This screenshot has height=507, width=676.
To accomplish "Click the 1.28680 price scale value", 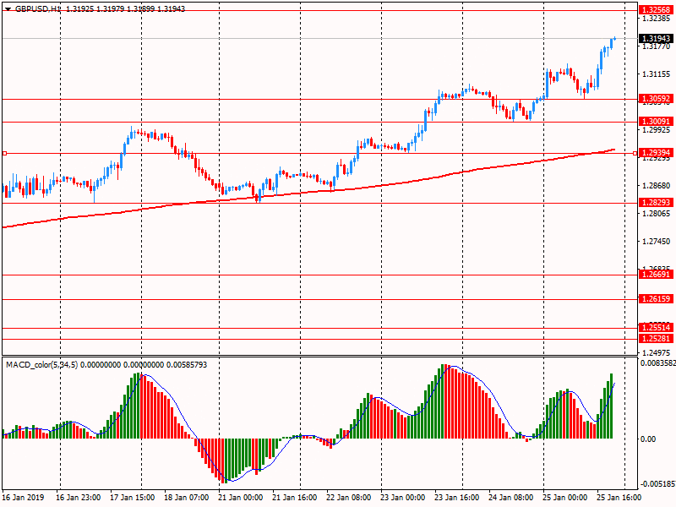I will (x=657, y=186).
